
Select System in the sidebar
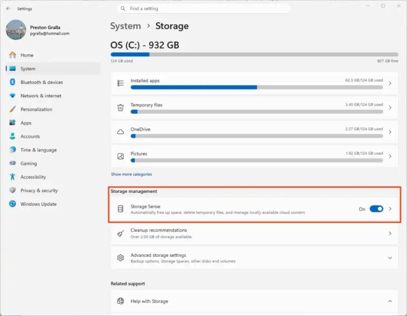53,69
